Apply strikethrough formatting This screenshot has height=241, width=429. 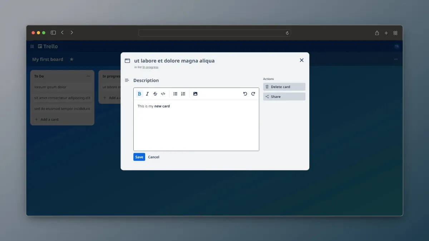(x=155, y=94)
